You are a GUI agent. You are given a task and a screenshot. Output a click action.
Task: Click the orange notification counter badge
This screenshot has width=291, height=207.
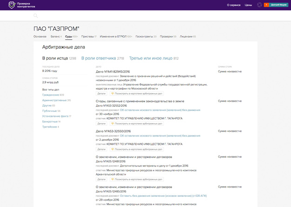tap(266, 5)
